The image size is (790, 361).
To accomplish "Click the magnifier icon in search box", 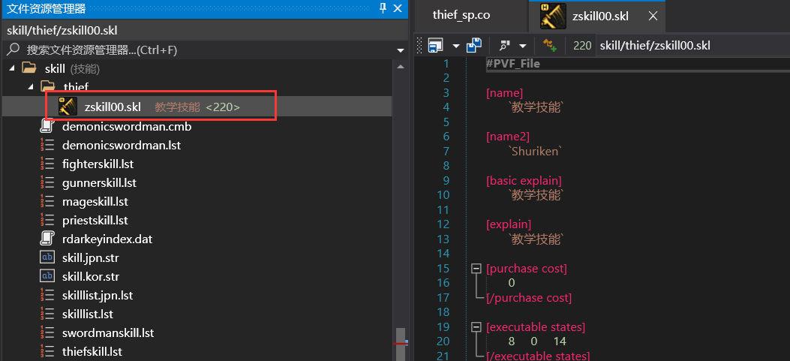I will point(13,50).
